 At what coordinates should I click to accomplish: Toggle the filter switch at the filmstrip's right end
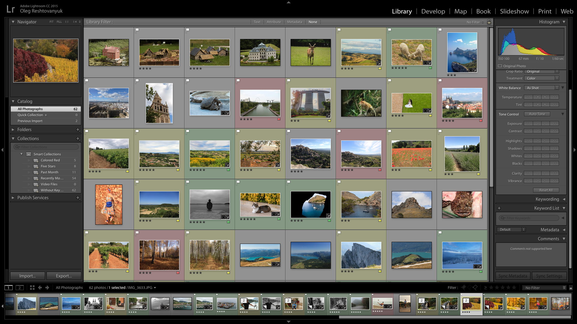[x=571, y=288]
